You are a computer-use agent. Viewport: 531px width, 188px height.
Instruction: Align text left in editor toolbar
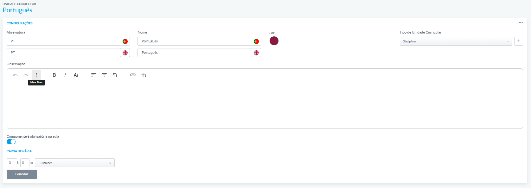pyautogui.click(x=93, y=75)
